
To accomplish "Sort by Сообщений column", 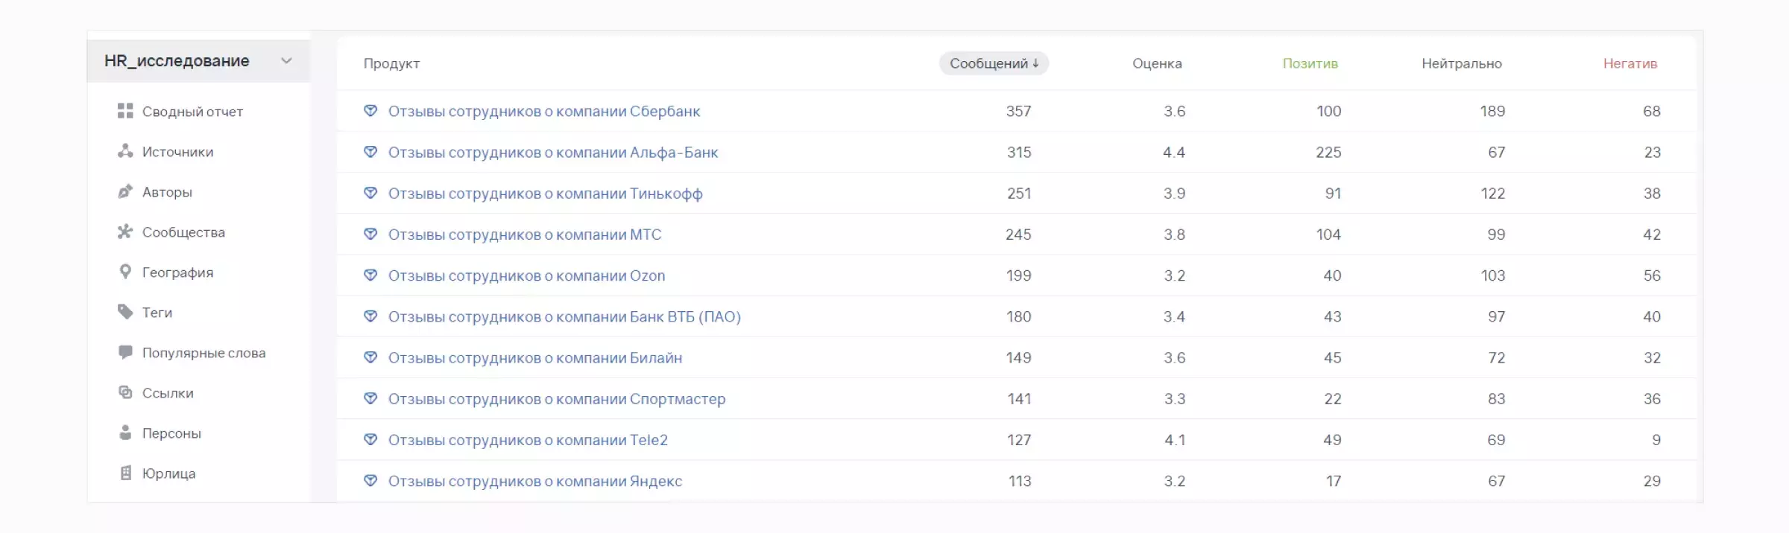I will [994, 63].
